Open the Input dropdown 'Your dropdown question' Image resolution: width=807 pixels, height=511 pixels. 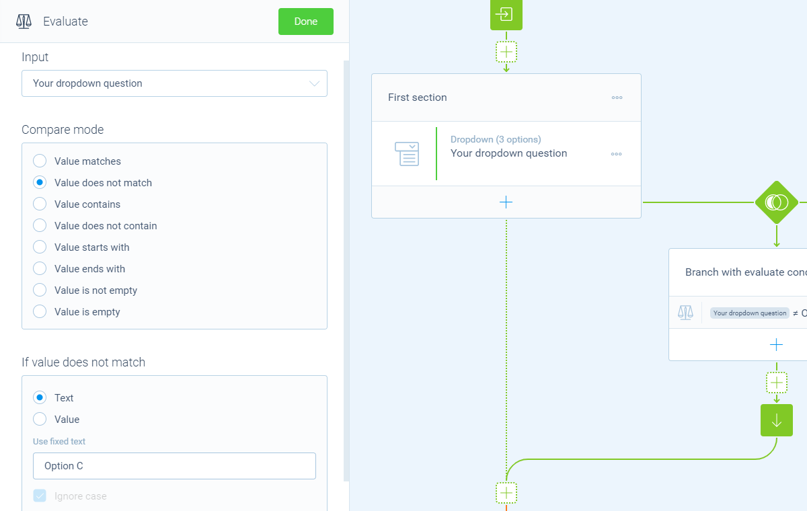pos(174,83)
